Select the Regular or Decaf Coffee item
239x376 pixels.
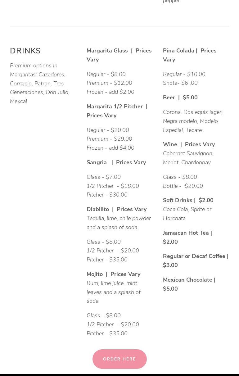pyautogui.click(x=196, y=260)
